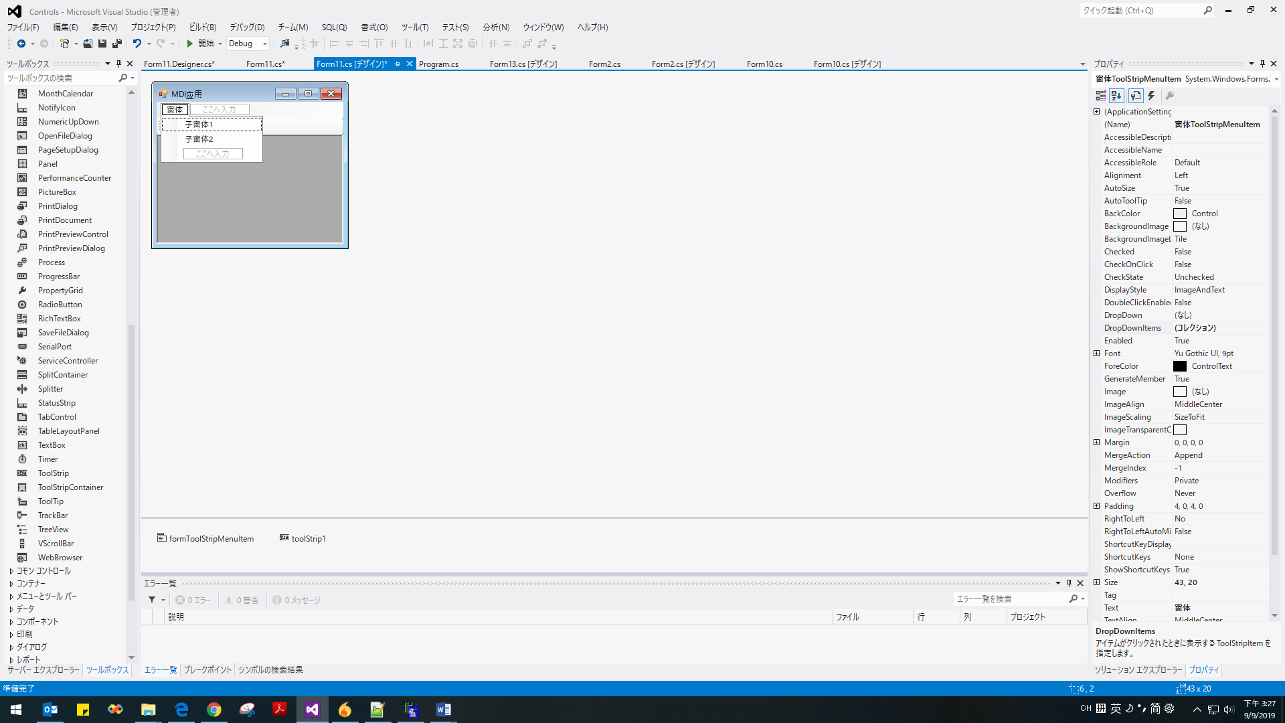Set CheckOnClick property to True
The image size is (1285, 723).
[x=1218, y=264]
